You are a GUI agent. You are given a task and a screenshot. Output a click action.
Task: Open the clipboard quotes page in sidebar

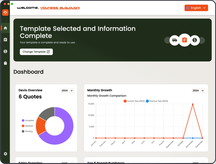pyautogui.click(x=5, y=40)
